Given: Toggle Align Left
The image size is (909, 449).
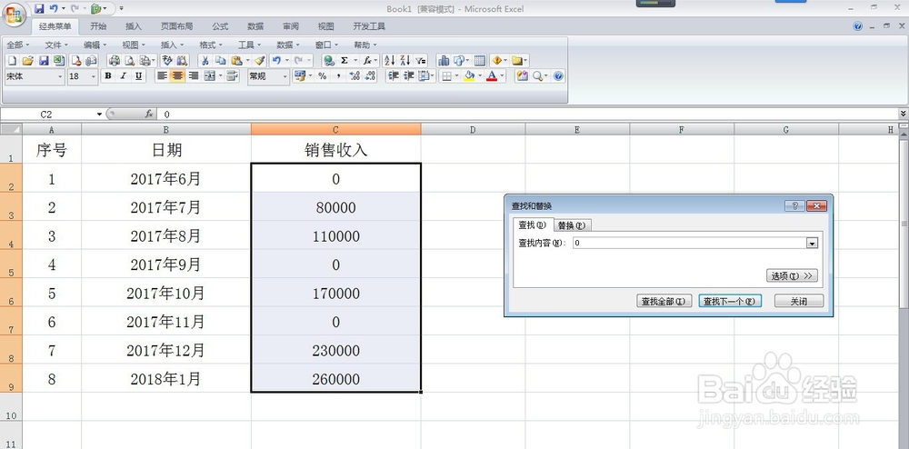Looking at the screenshot, I should 163,76.
